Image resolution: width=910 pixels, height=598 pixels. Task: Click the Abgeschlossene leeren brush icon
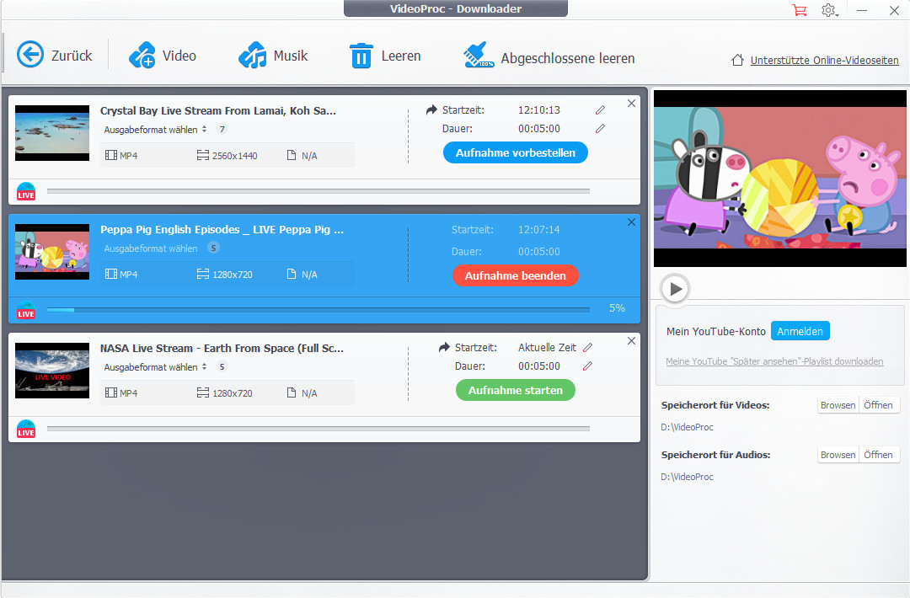[x=479, y=56]
